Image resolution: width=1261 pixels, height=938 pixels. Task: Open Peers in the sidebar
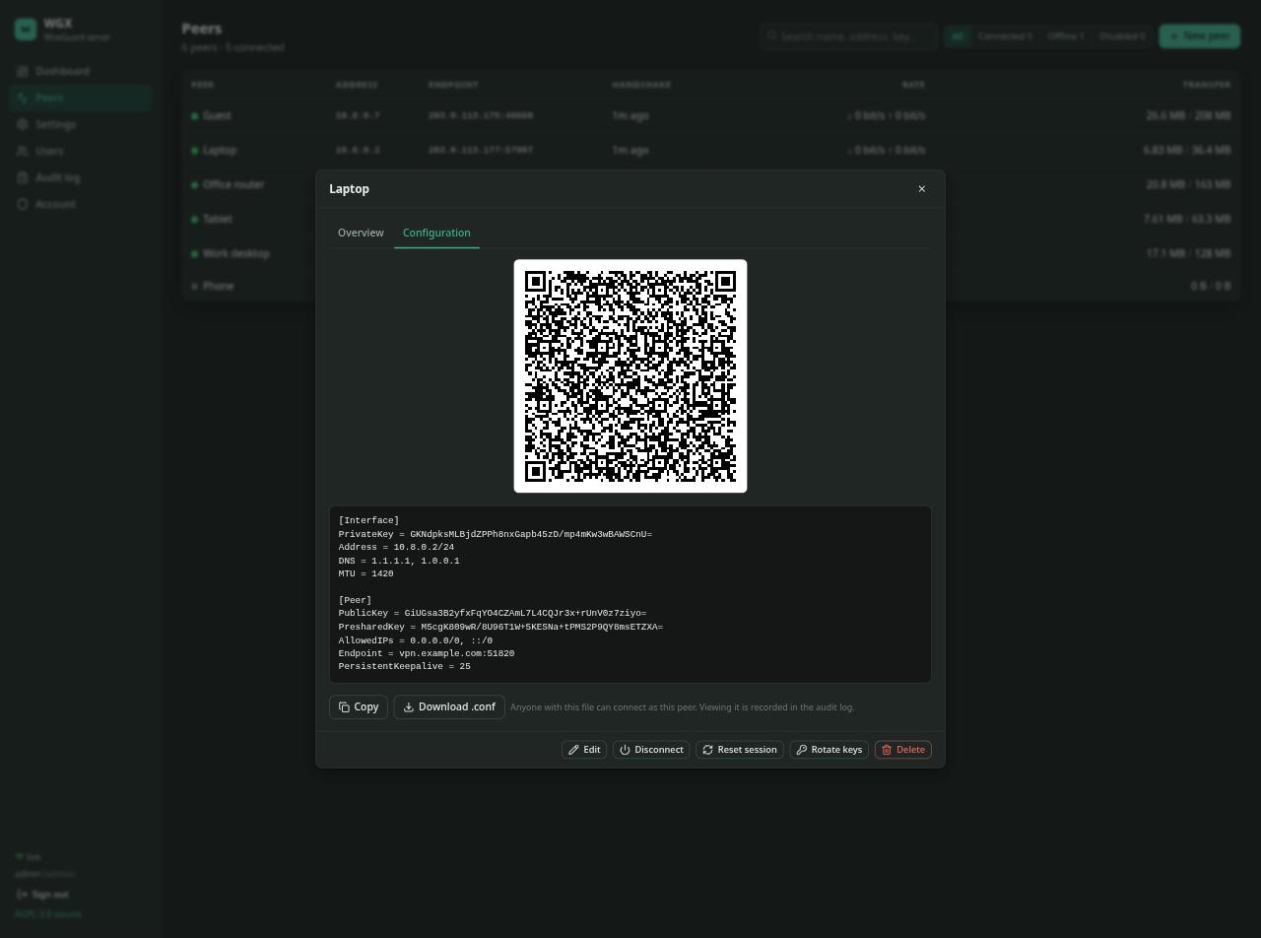(80, 98)
